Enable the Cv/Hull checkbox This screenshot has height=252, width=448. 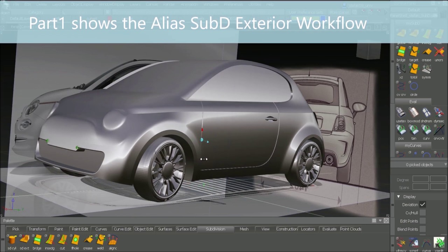pos(423,212)
